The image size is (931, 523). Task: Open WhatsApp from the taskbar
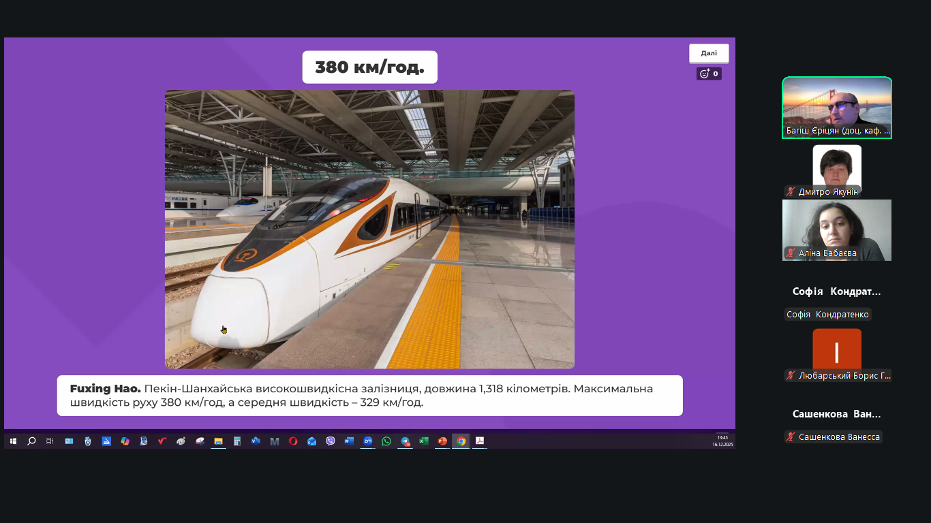tap(386, 441)
